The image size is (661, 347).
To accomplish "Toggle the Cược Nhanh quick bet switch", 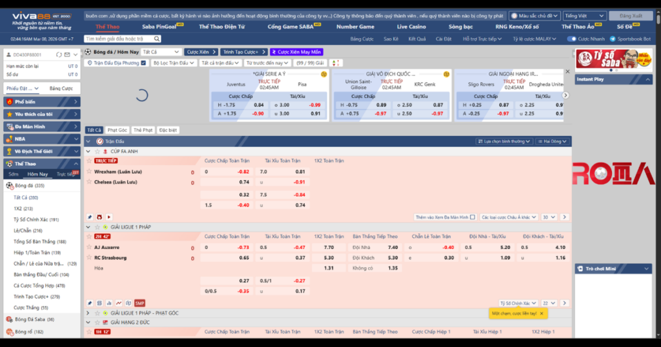I will [571, 39].
